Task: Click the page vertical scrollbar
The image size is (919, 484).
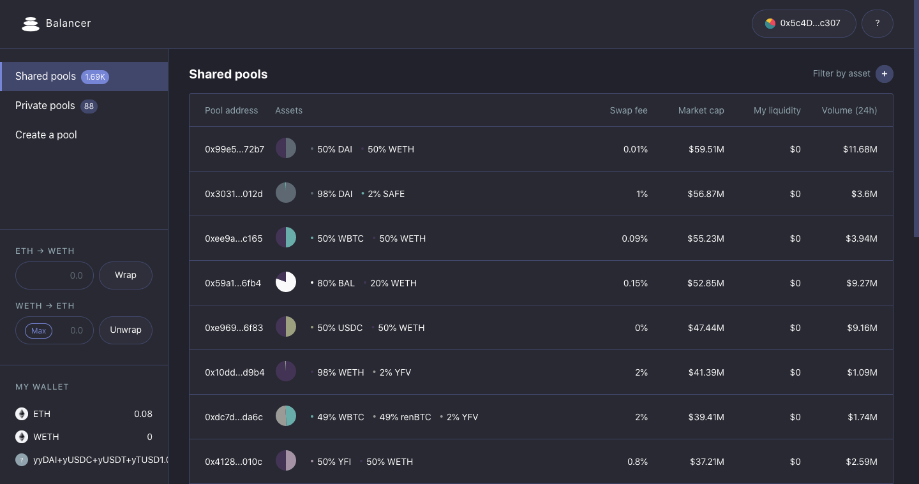Action: point(916,119)
